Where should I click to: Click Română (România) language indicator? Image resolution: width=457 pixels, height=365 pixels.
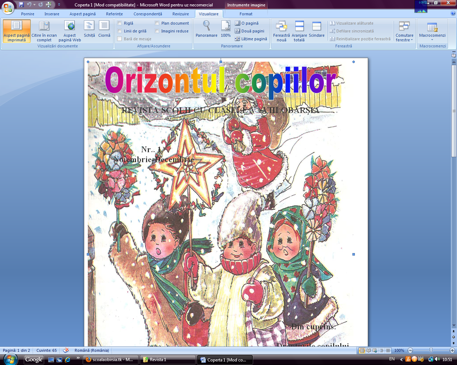92,350
